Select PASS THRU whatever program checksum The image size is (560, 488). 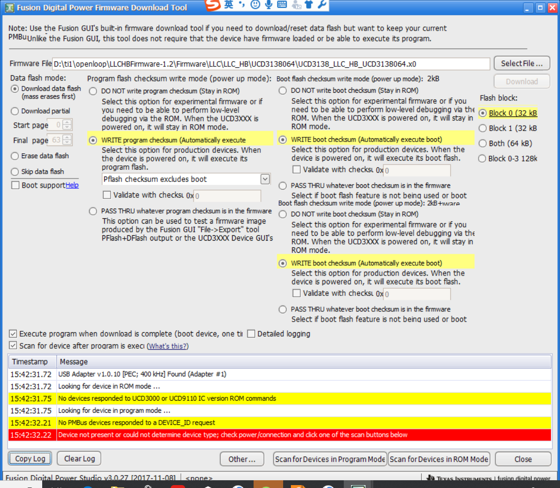click(93, 211)
